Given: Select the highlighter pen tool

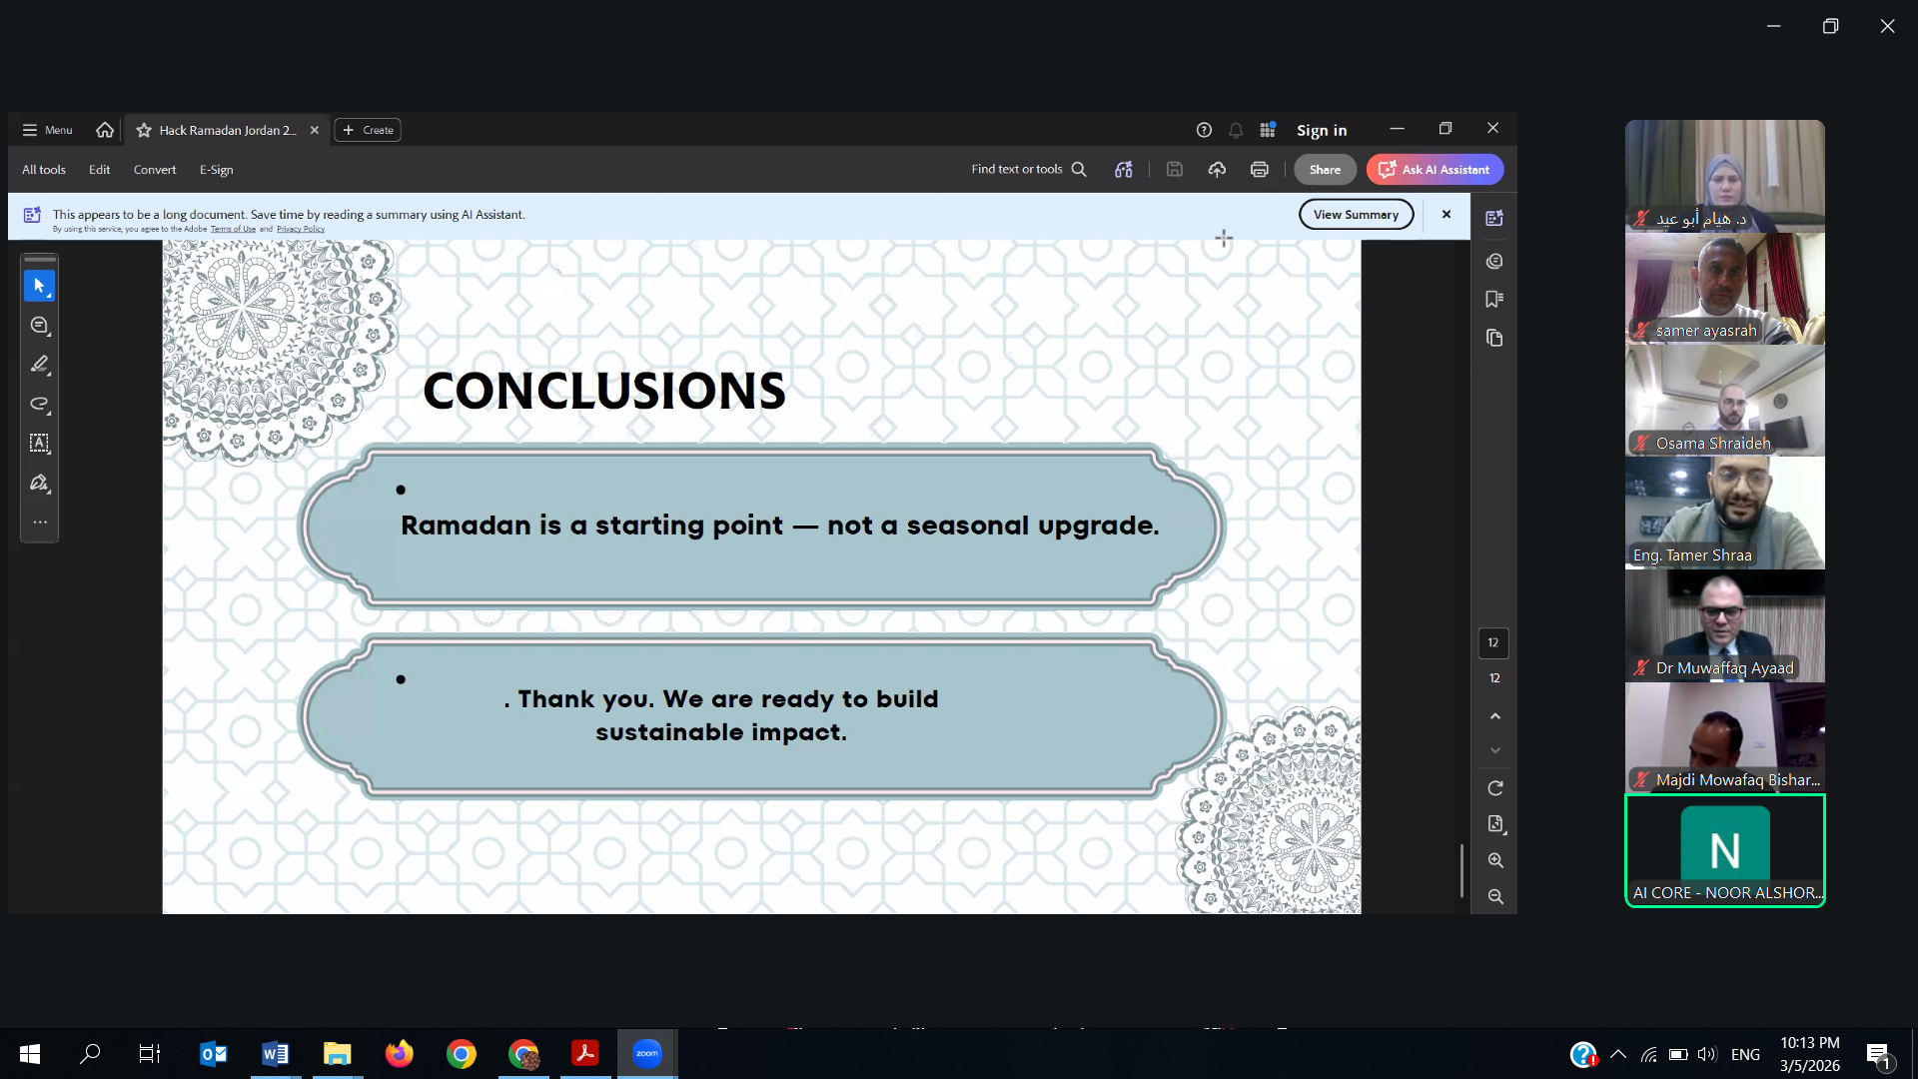Looking at the screenshot, I should [x=39, y=365].
